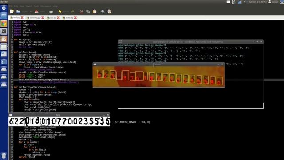Viewport: 284px width, 160px height.
Task: Open the Help menu
Action: coord(55,6)
